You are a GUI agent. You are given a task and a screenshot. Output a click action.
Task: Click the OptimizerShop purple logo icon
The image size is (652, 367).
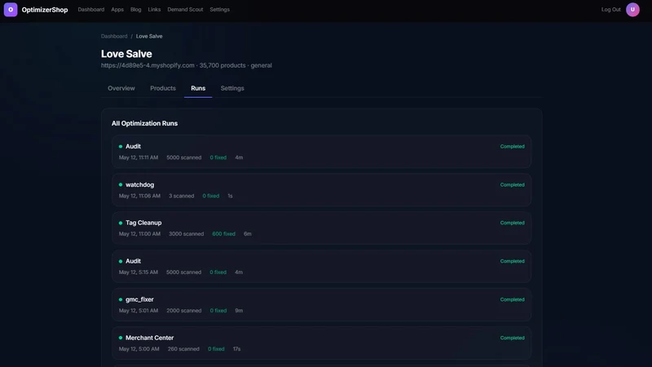pyautogui.click(x=11, y=10)
